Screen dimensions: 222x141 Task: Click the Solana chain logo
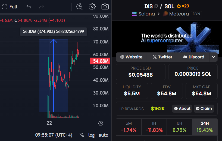tap(134, 14)
